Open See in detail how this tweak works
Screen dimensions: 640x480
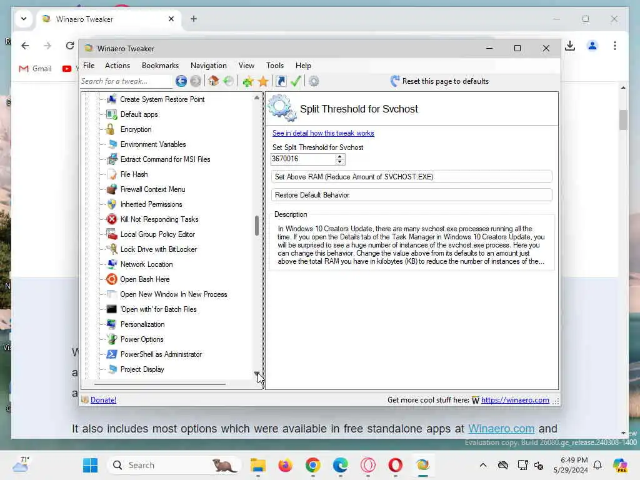tap(323, 133)
